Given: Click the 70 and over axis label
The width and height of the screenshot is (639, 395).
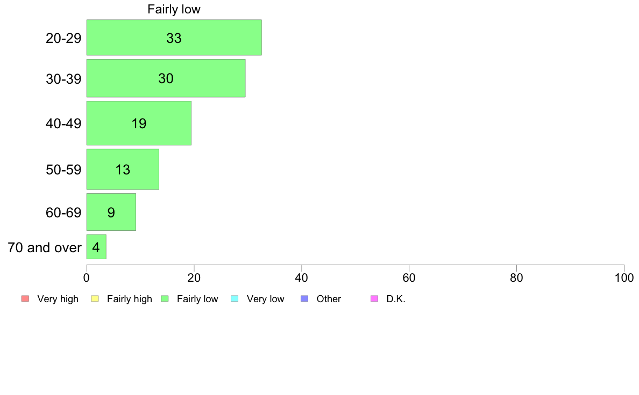Looking at the screenshot, I should pos(45,247).
